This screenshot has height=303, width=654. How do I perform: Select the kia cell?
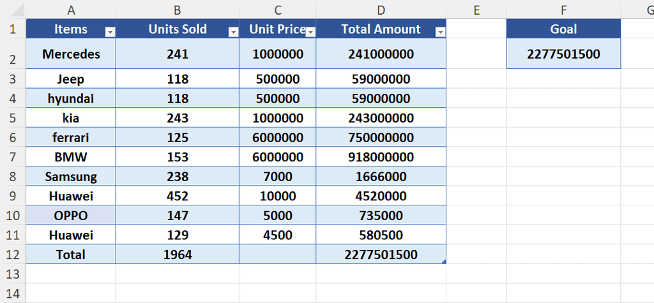tap(71, 118)
